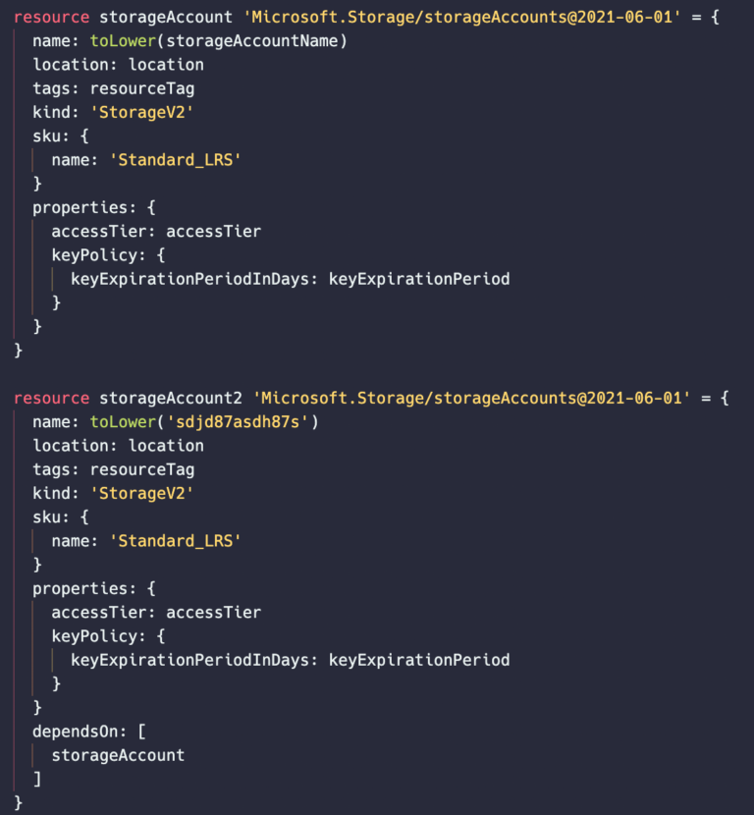Select the storageAccount2 resource identifier
Viewport: 754px width, 815px height.
point(171,398)
